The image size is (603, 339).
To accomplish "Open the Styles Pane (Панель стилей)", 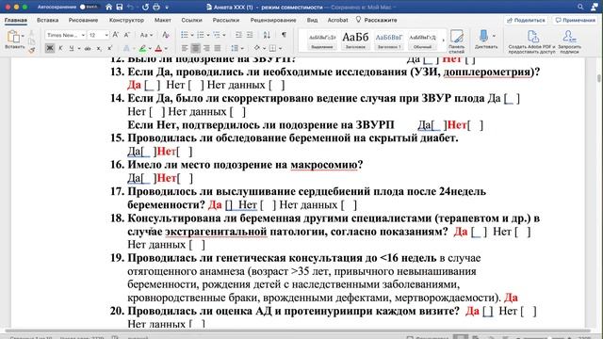I will tap(456, 41).
